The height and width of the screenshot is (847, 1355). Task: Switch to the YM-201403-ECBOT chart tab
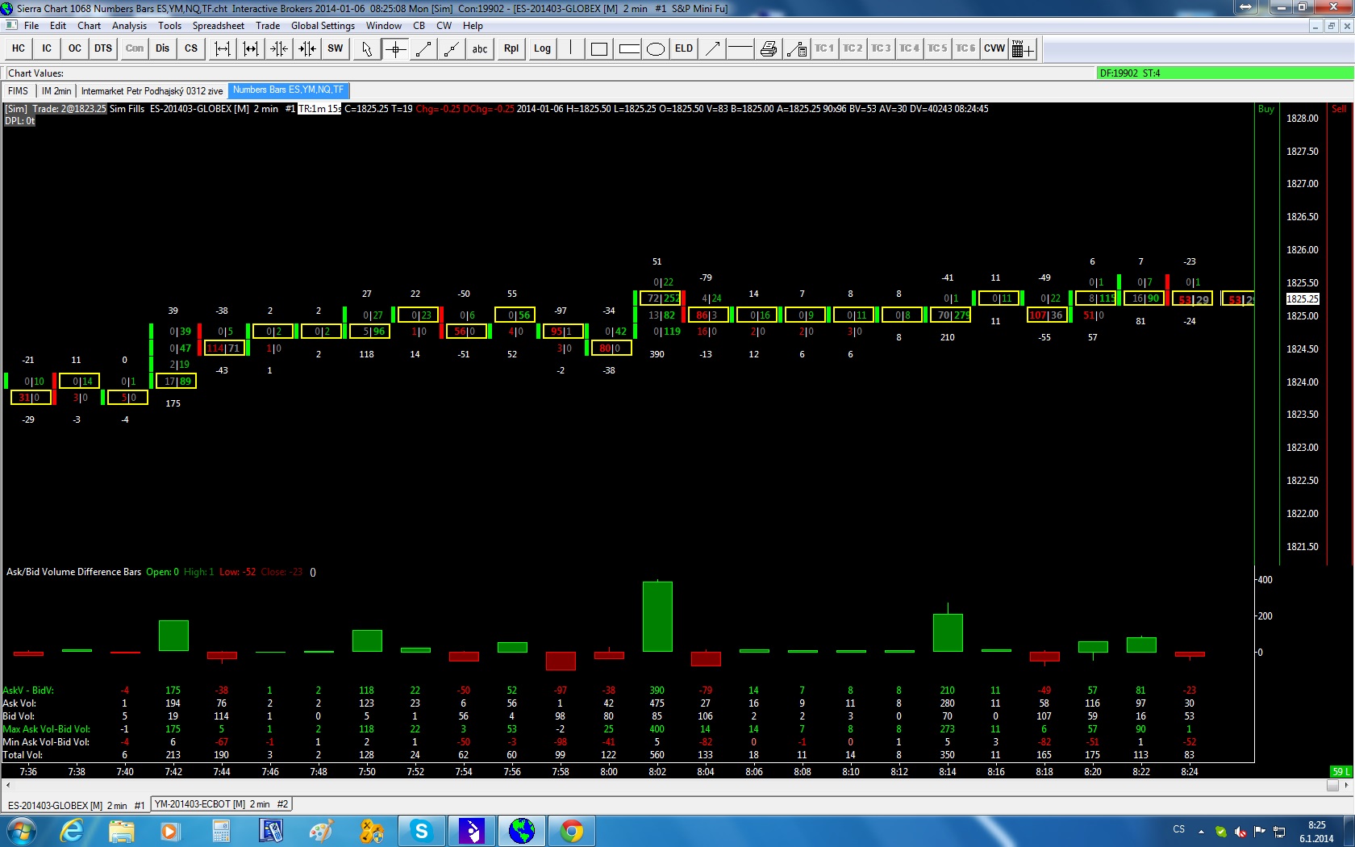point(221,804)
